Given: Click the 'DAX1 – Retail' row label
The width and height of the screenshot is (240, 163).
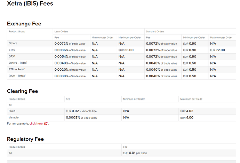Looking at the screenshot, I should click(x=17, y=76).
